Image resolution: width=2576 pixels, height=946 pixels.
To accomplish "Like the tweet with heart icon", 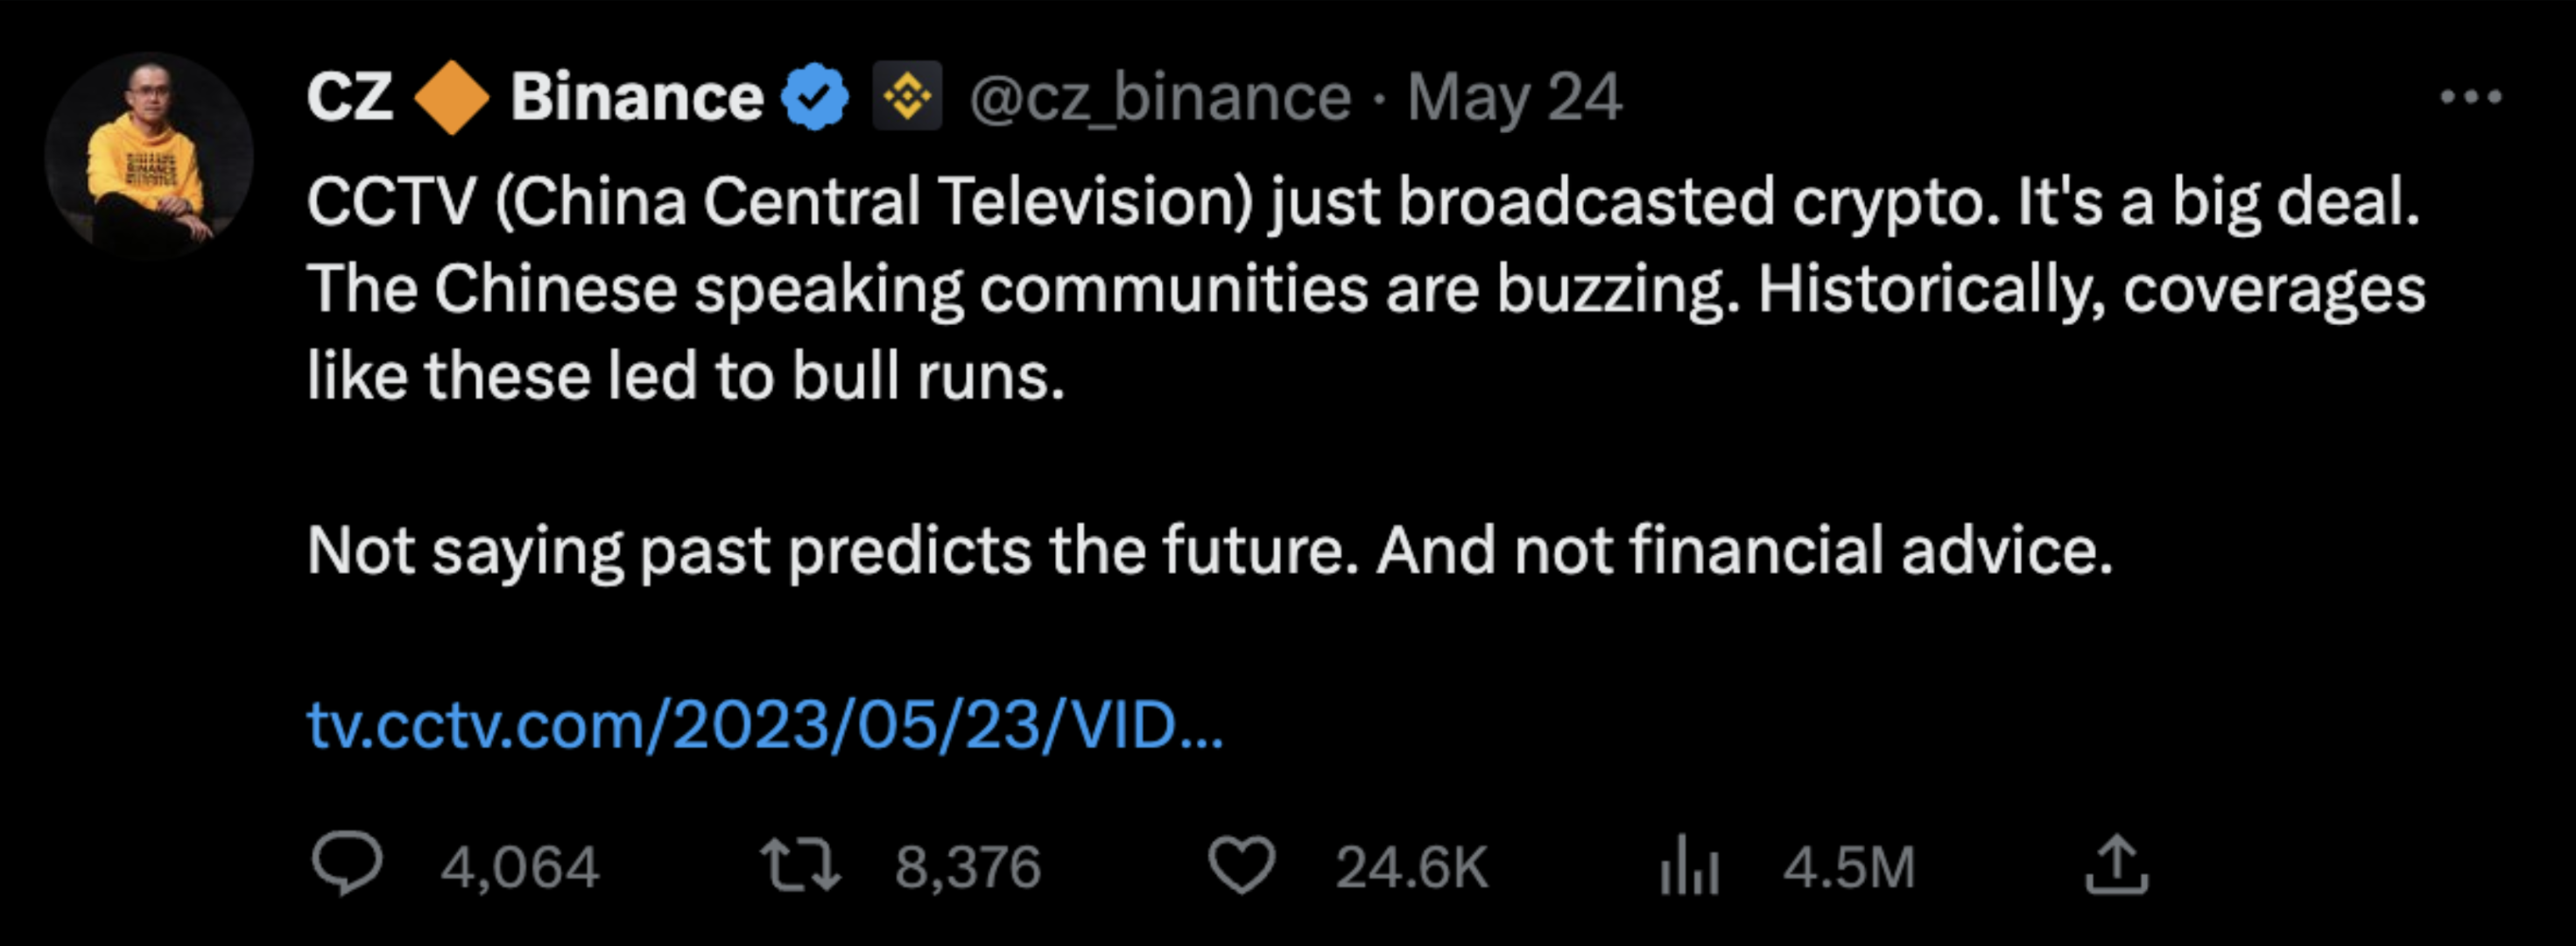I will (1241, 864).
